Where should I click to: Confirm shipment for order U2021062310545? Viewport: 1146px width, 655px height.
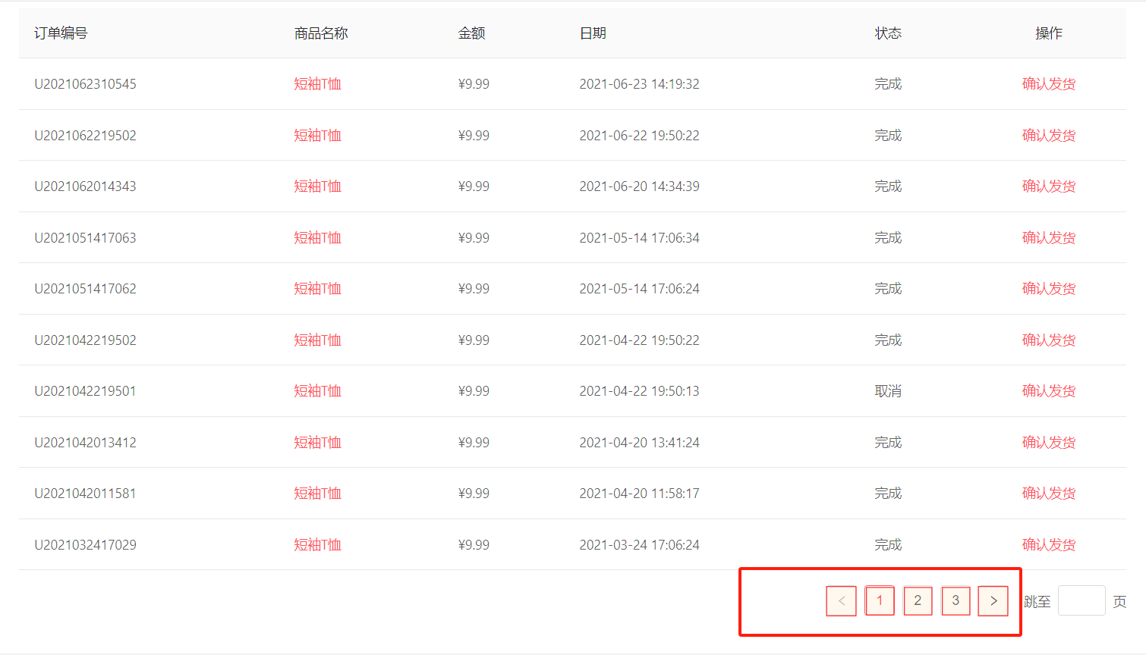1048,84
